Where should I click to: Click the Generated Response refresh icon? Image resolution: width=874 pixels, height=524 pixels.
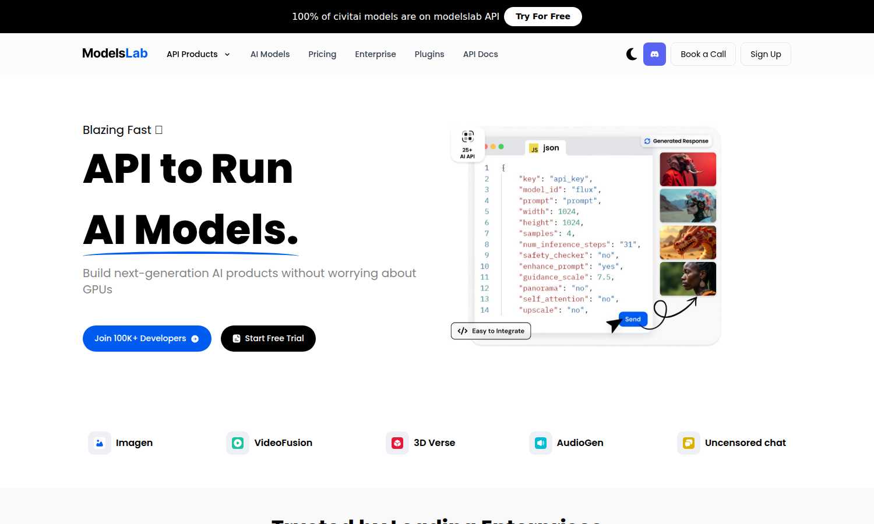pos(647,141)
